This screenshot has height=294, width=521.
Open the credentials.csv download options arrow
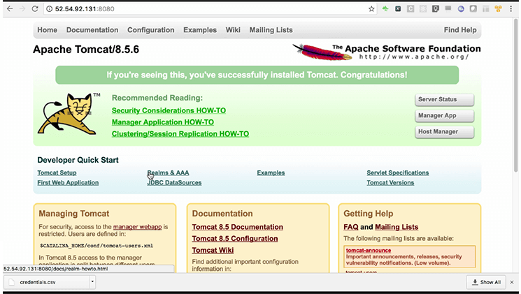coord(92,281)
